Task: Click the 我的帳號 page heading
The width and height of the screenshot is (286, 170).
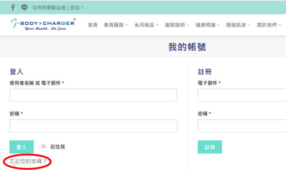Action: pos(187,47)
